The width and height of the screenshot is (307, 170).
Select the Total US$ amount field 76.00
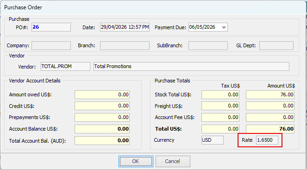pos(270,129)
